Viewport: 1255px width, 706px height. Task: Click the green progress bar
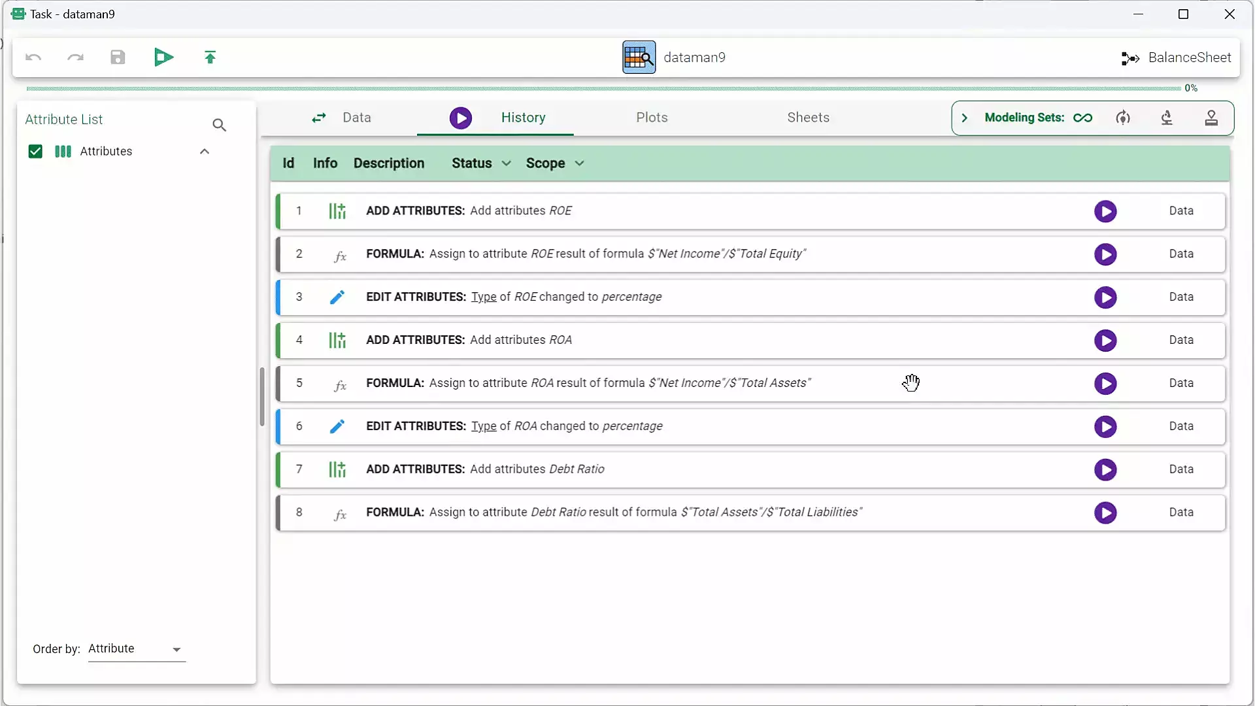click(x=603, y=88)
